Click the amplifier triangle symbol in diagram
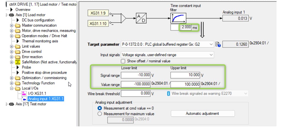This screenshot has height=128, width=282. tap(123, 18)
